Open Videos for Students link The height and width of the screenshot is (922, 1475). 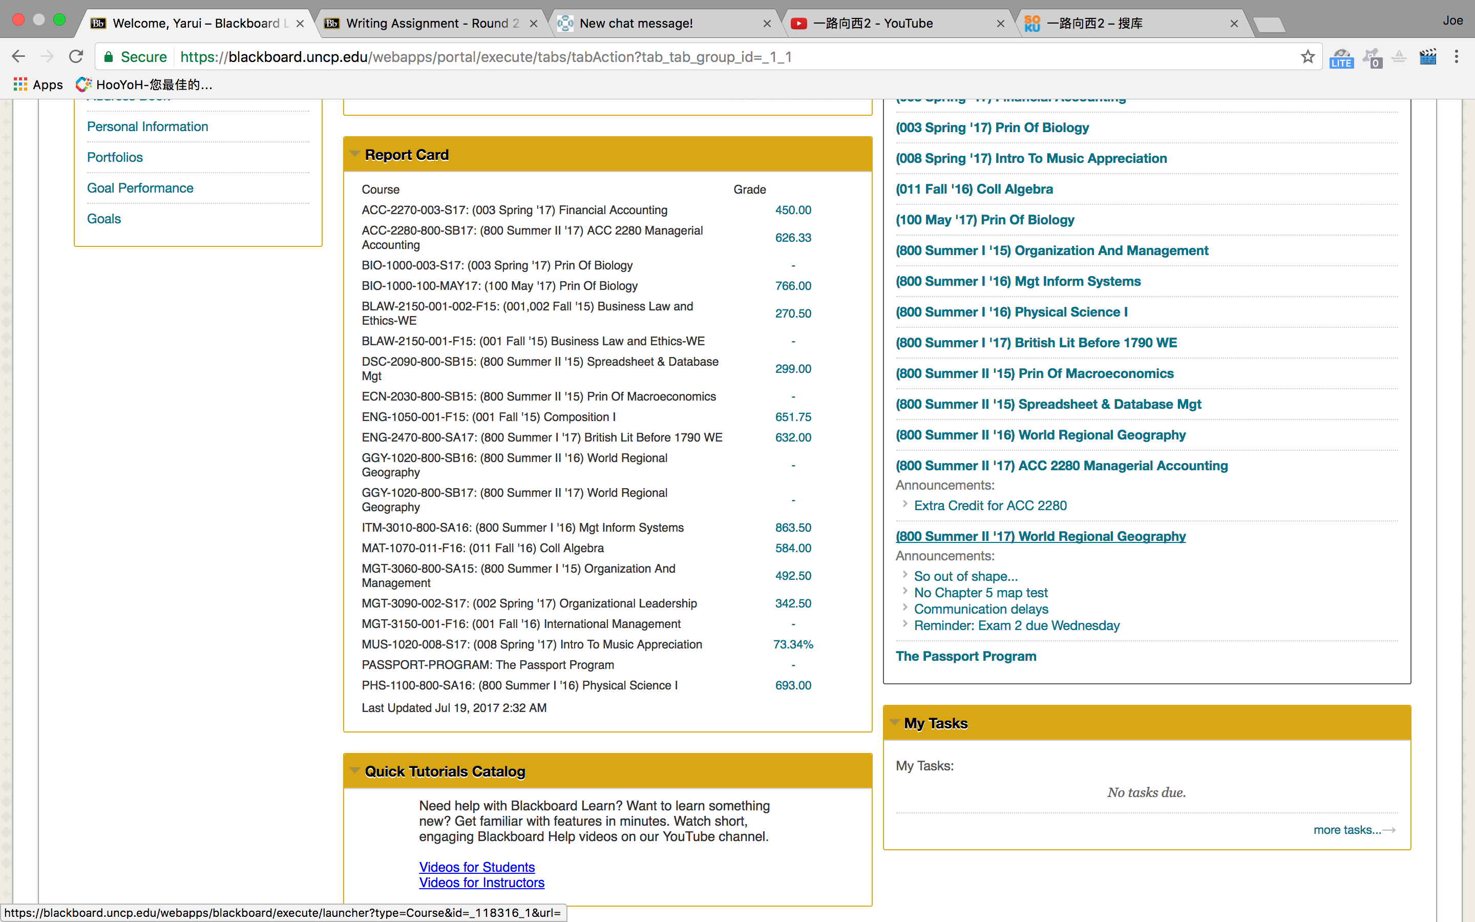(477, 867)
